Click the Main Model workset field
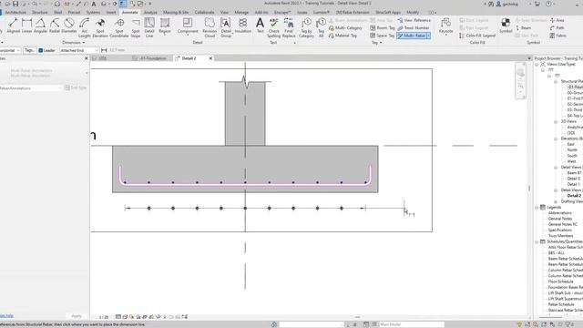583x328 pixels. [411, 324]
